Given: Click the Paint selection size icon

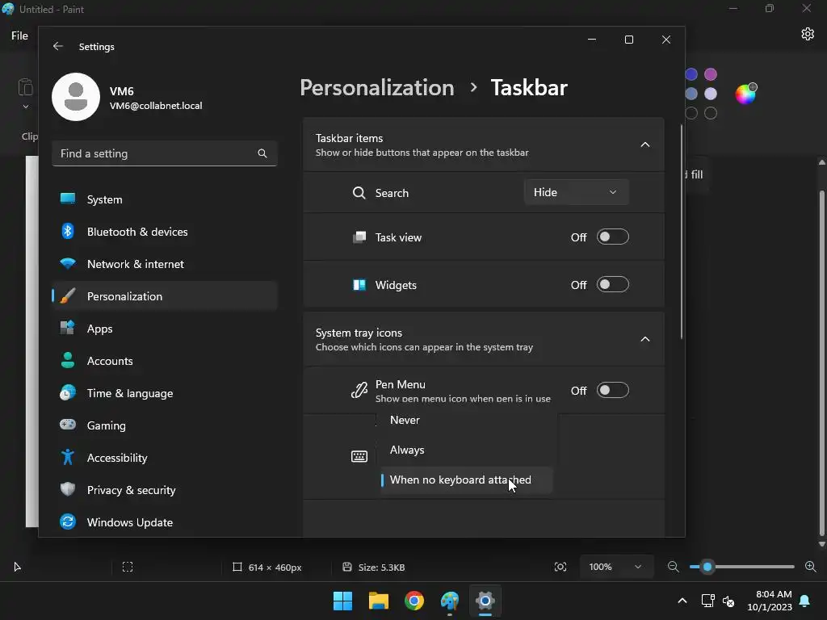Looking at the screenshot, I should coord(127,567).
